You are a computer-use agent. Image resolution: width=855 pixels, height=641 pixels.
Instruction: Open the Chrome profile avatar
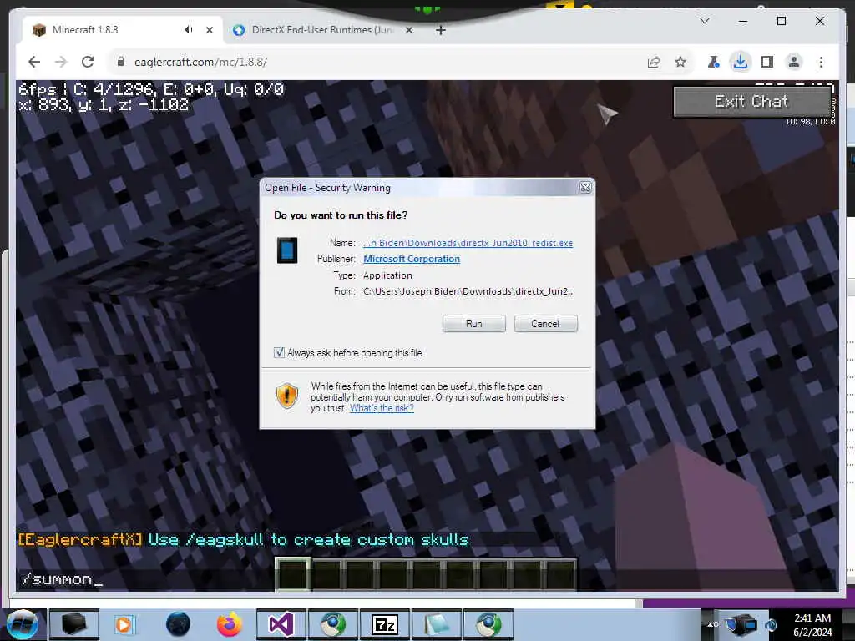(x=794, y=62)
